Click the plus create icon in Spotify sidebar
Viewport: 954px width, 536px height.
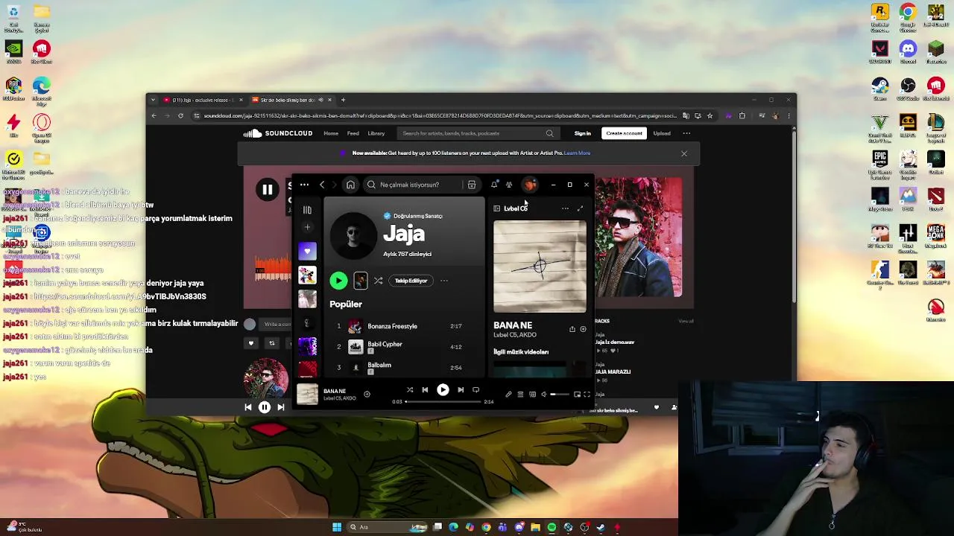coord(307,227)
